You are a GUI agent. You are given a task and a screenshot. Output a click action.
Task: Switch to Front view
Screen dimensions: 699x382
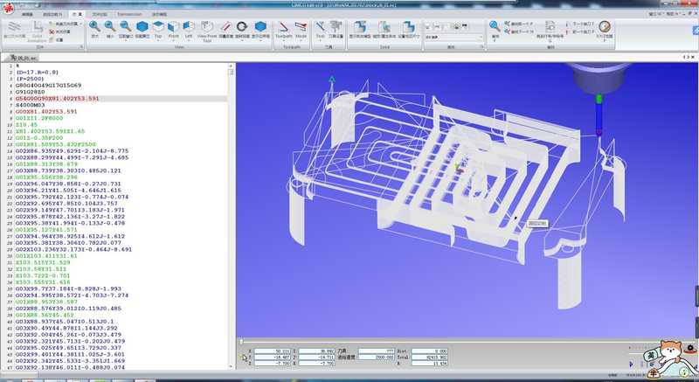click(175, 29)
